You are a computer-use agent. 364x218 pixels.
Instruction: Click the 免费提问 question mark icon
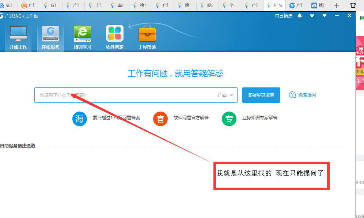(x=292, y=95)
